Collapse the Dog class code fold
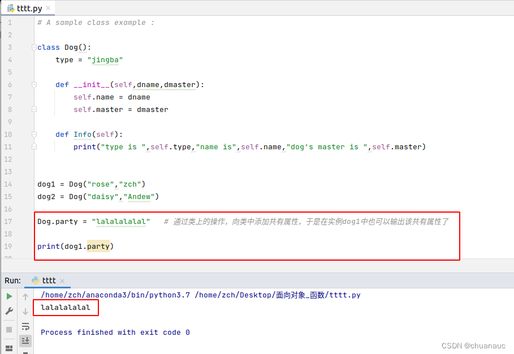 (34, 47)
